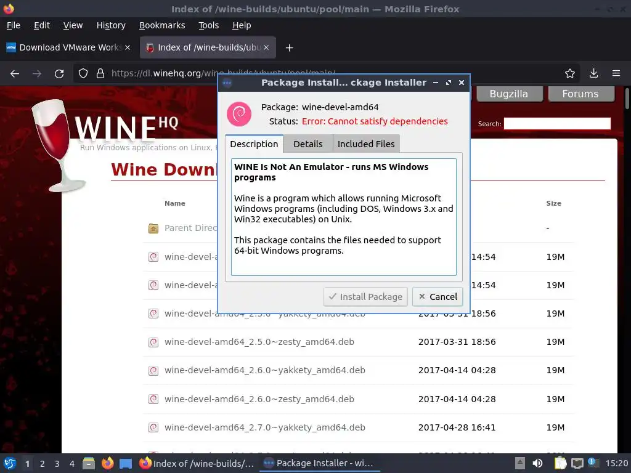Open the clipboard tray icon
The height and width of the screenshot is (473, 631).
coord(560,463)
